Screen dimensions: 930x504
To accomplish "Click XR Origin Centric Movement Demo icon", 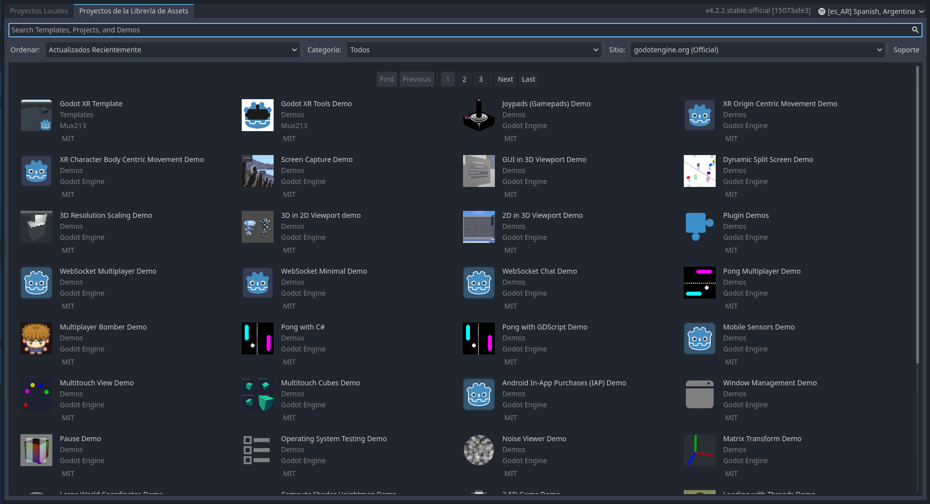I will 700,115.
